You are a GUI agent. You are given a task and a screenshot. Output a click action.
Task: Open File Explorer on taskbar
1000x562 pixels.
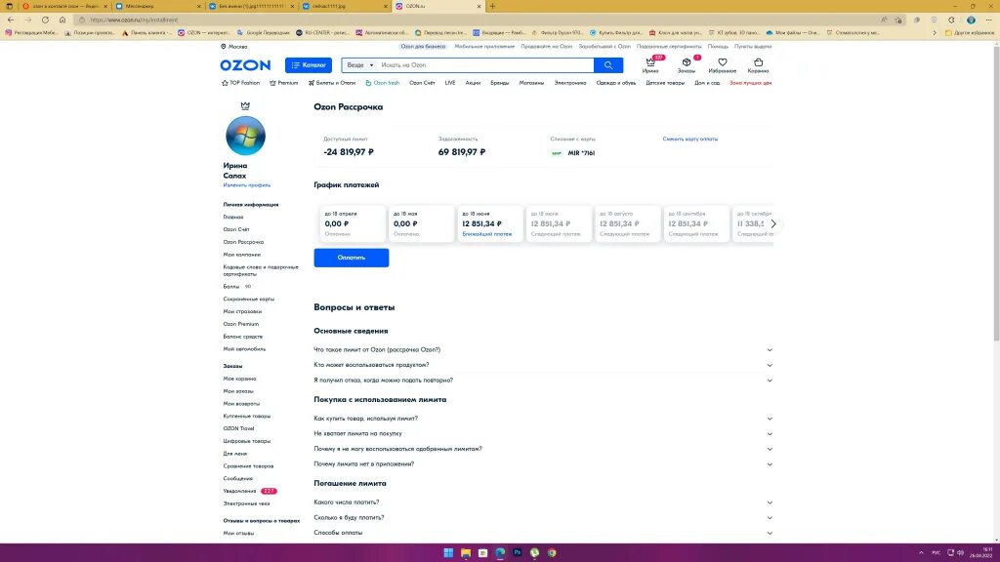pos(466,552)
